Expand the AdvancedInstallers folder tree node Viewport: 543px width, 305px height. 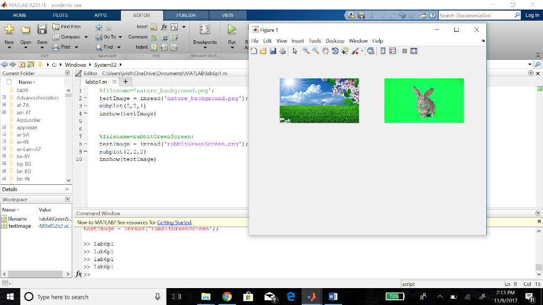click(5, 98)
